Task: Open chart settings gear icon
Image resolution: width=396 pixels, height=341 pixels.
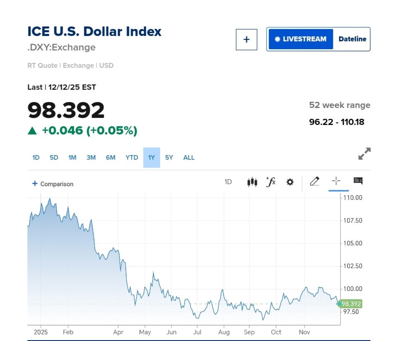Action: pyautogui.click(x=290, y=182)
